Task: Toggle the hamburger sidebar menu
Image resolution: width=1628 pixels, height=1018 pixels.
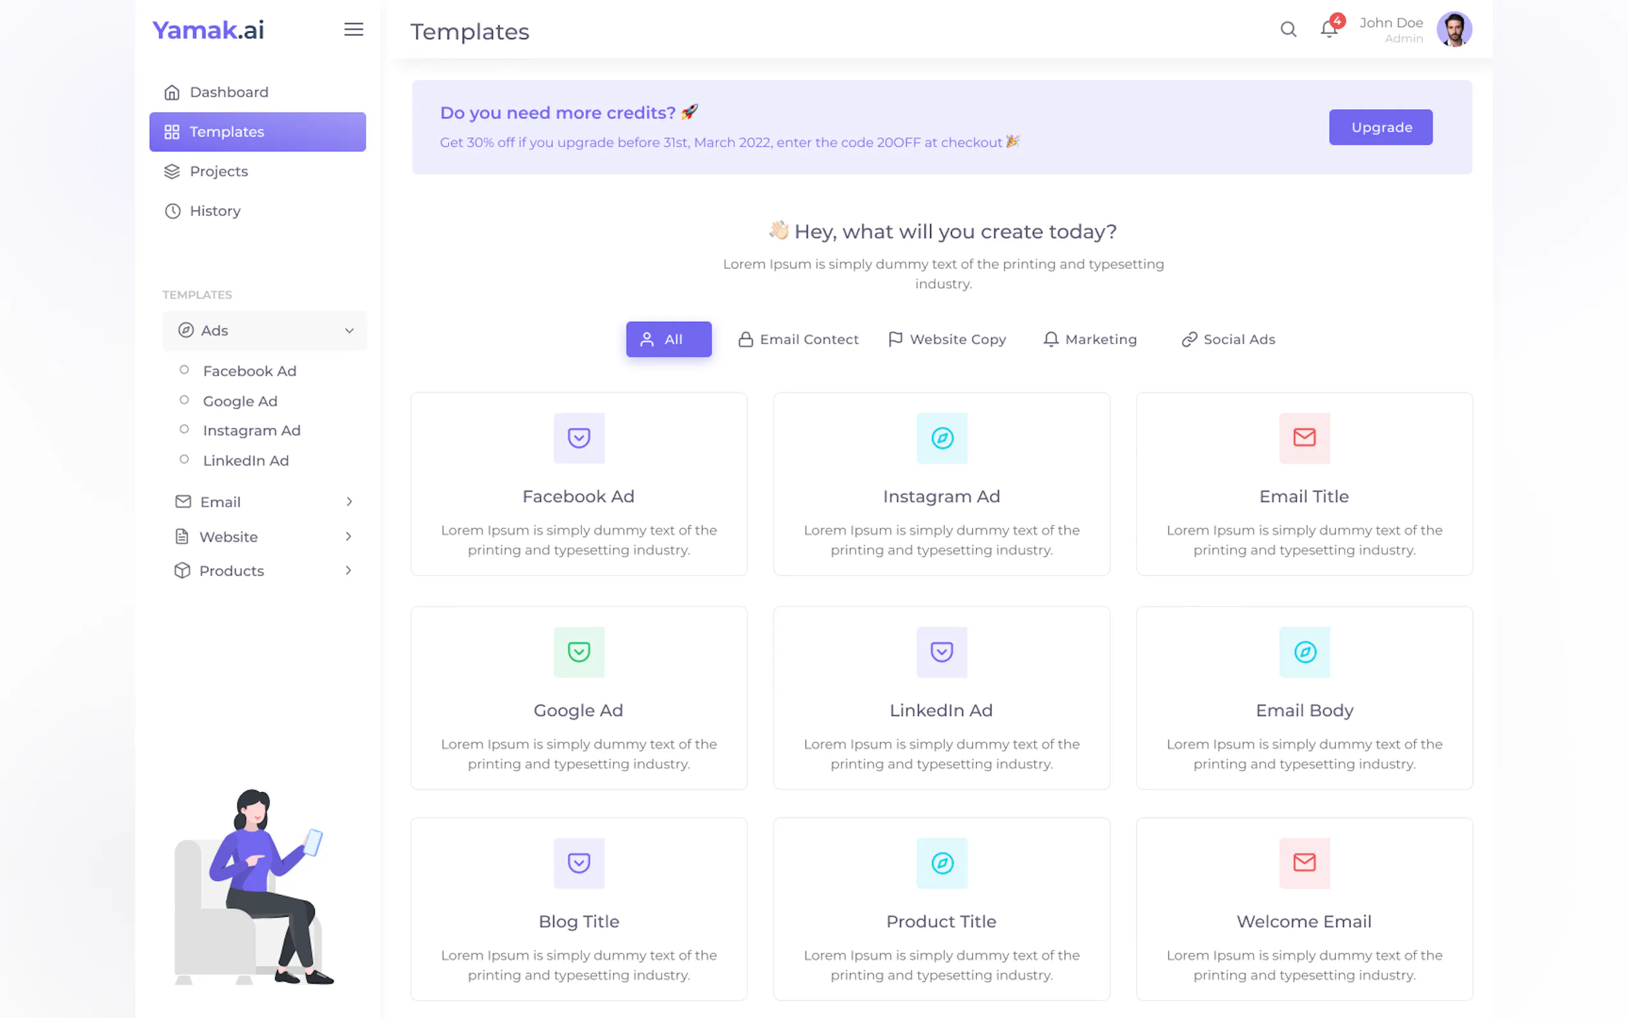Action: (x=353, y=29)
